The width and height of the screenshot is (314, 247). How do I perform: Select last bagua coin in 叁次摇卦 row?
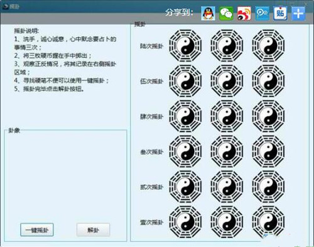point(268,151)
